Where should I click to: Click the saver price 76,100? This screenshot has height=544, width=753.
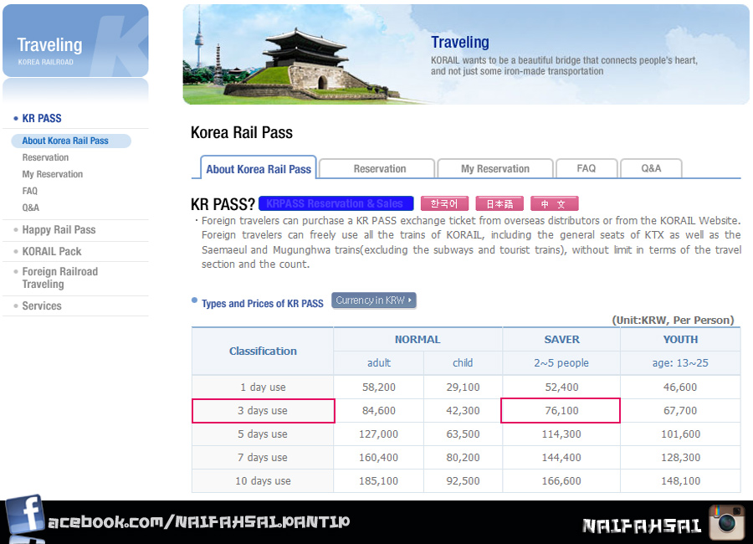[x=561, y=410]
